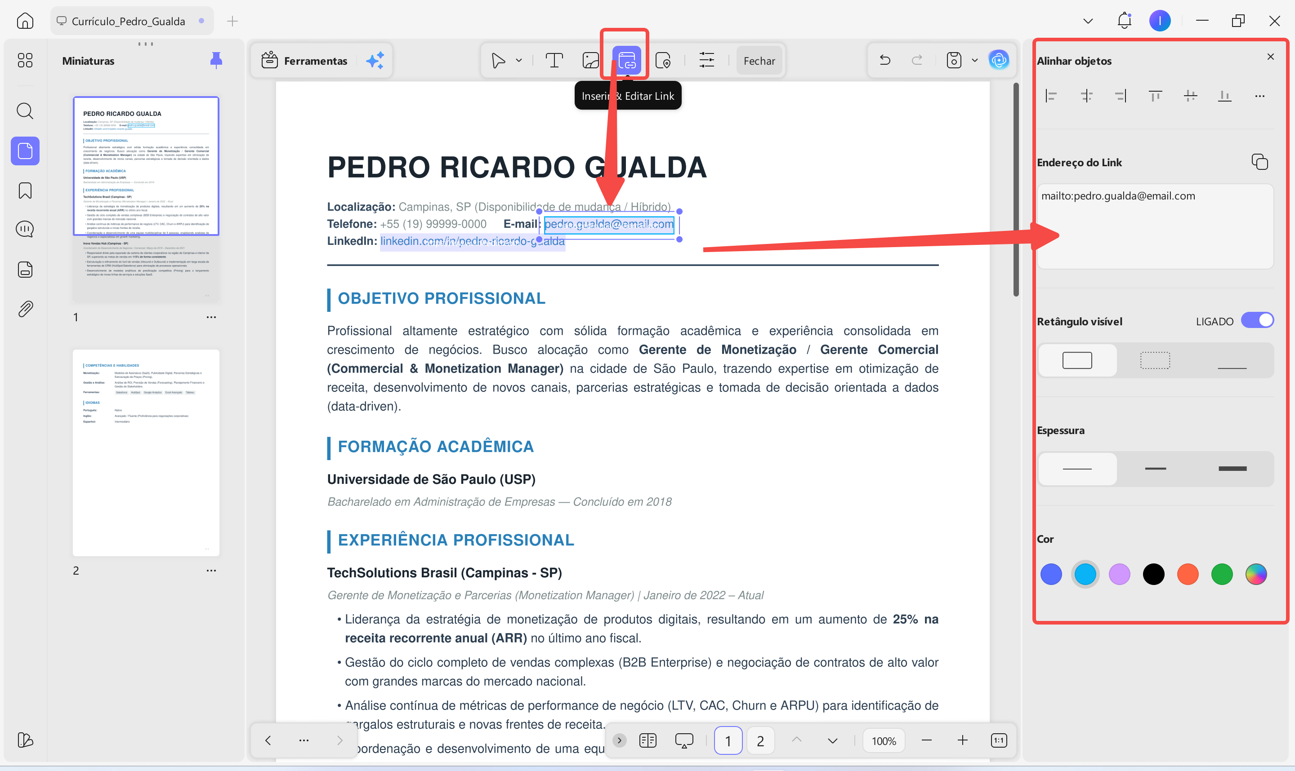Pick the black color swatch

pos(1154,574)
